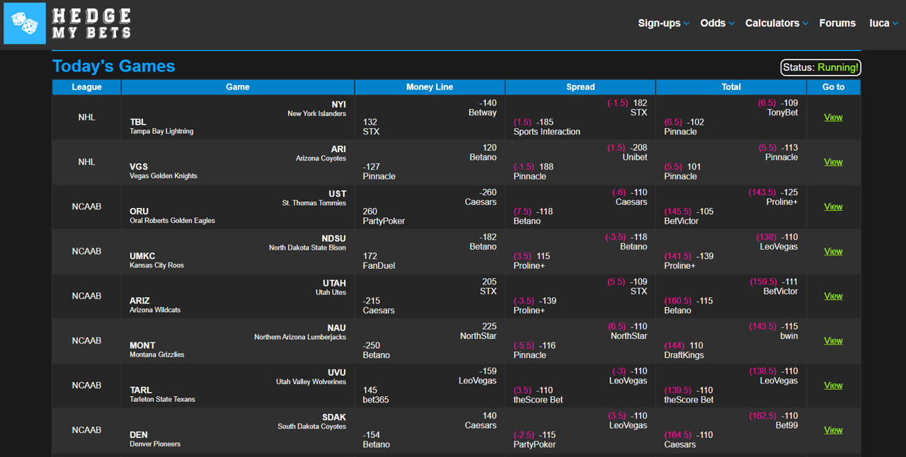The width and height of the screenshot is (906, 457).
Task: View the Coyotes vs Golden Knights game
Action: click(x=833, y=162)
